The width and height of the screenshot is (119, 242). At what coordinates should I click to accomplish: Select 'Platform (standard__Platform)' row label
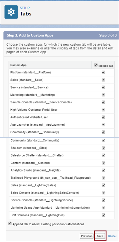pos(30,72)
